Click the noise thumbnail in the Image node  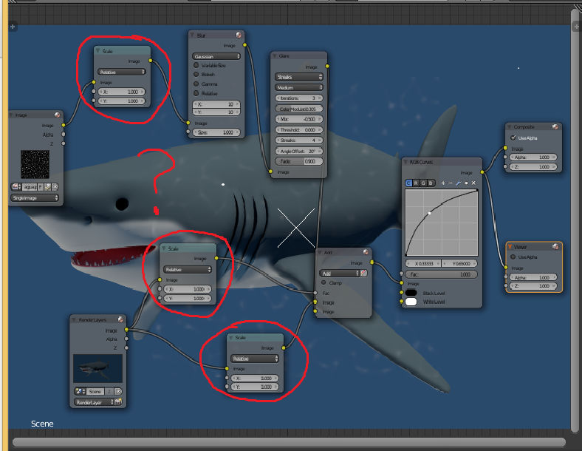(35, 164)
